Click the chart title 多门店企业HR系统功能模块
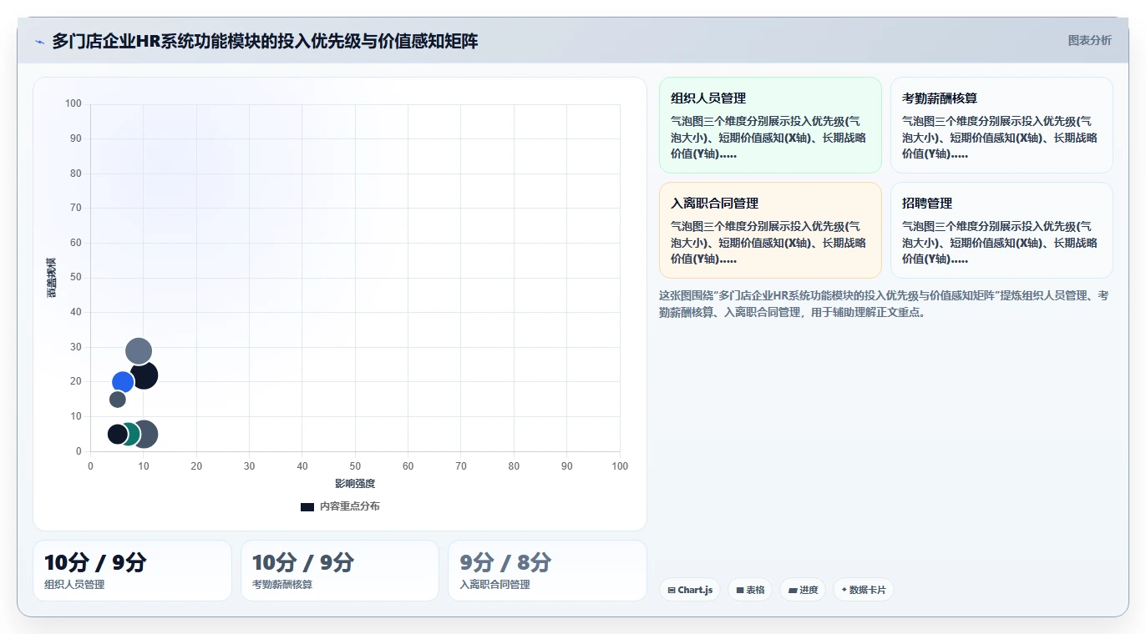This screenshot has width=1146, height=634. (265, 41)
